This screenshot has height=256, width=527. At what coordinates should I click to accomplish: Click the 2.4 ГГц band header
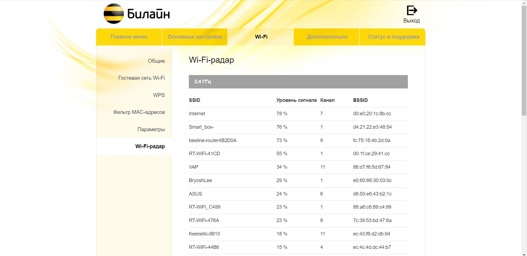tap(298, 82)
